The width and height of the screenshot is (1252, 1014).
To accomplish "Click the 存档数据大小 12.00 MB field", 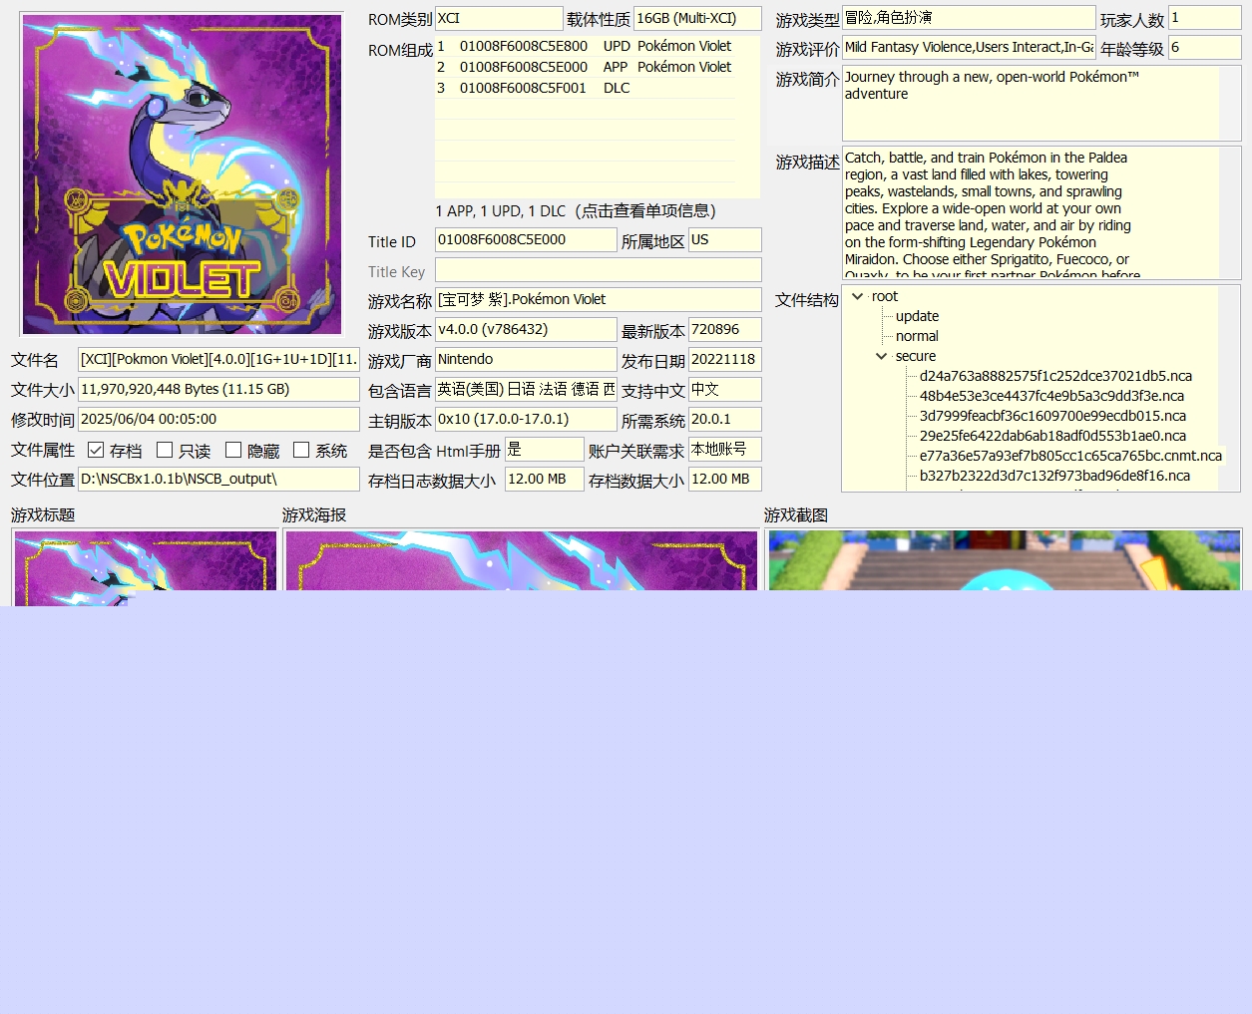I will (x=725, y=480).
